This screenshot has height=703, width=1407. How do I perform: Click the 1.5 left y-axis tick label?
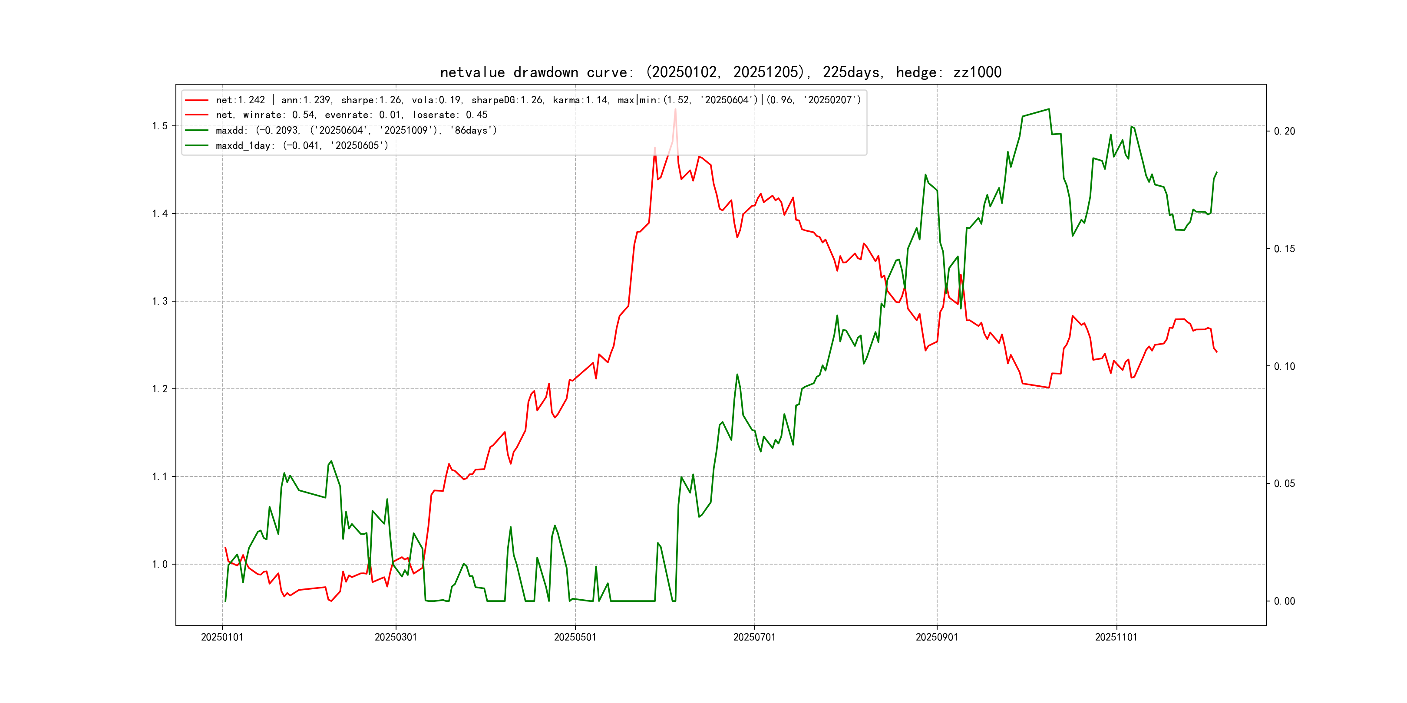pyautogui.click(x=159, y=126)
